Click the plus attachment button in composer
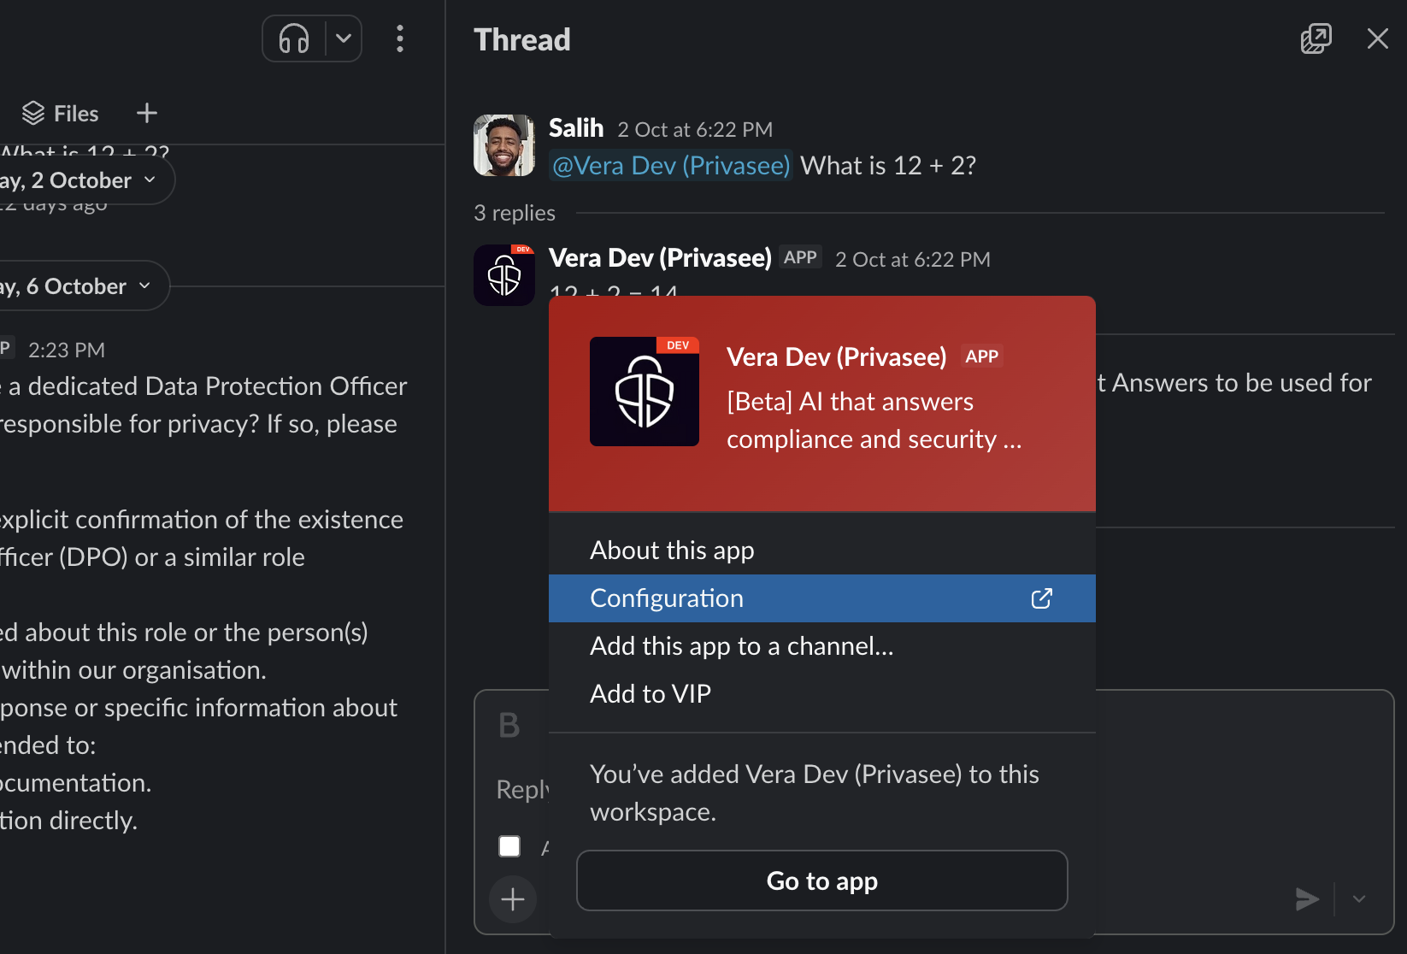The image size is (1407, 954). coord(513,899)
